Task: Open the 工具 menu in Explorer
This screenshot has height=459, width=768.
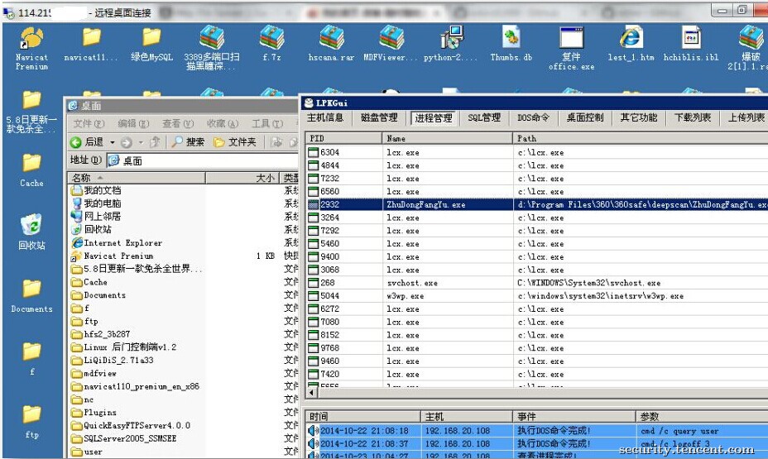Action: click(267, 124)
